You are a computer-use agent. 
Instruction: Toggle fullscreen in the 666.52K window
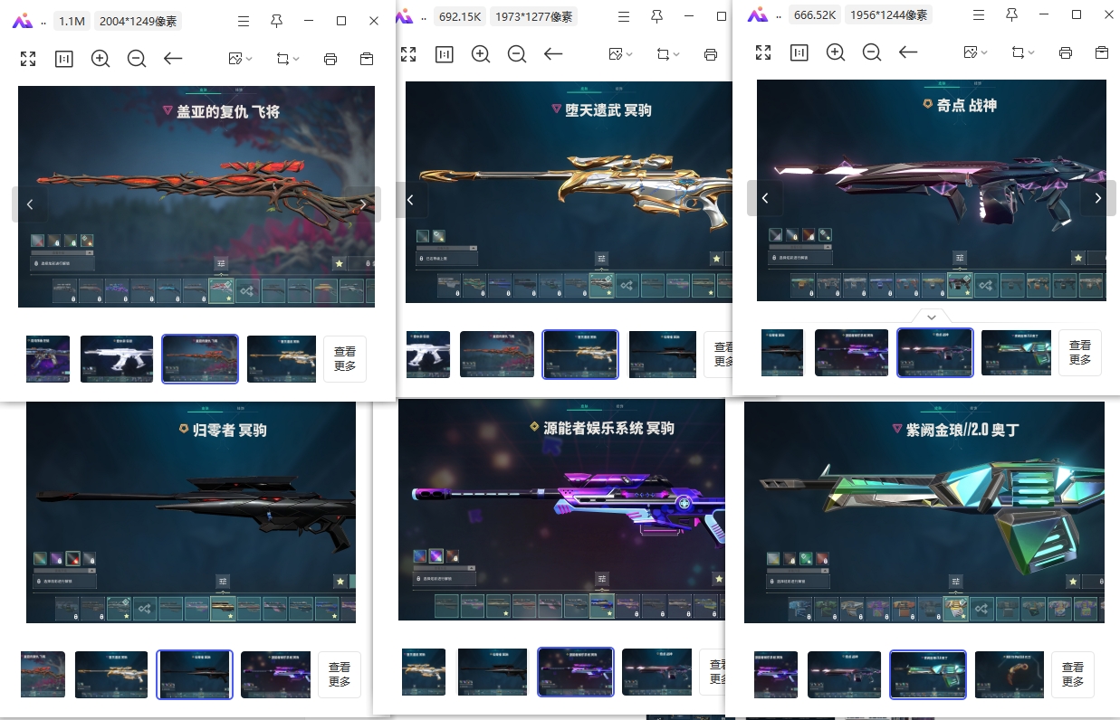tap(763, 52)
